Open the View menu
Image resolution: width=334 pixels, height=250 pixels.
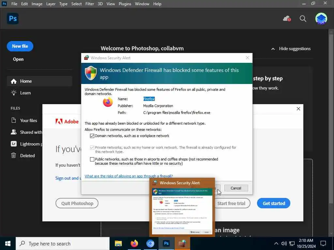(x=111, y=4)
